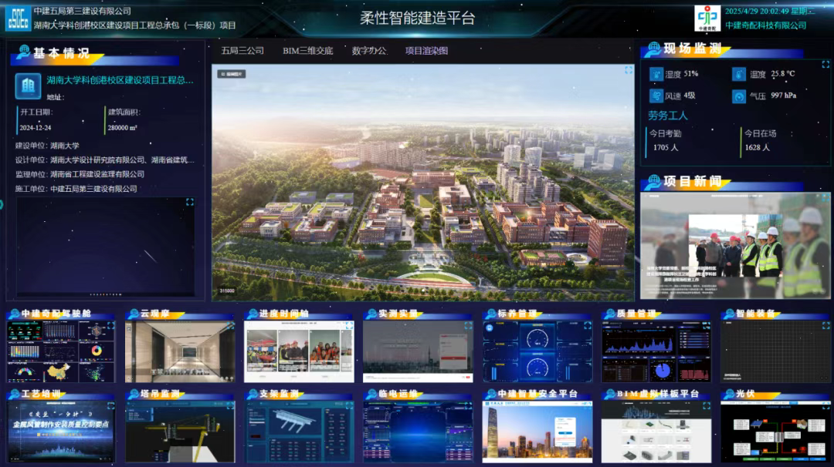Click the 柔性智能建造平台 title

418,18
